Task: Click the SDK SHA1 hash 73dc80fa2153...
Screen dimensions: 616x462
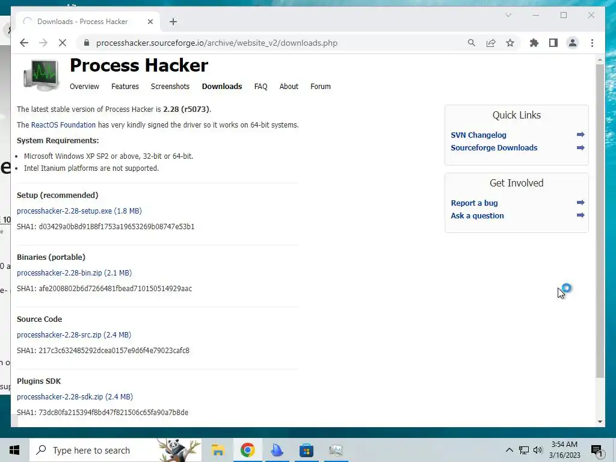Action: coord(114,413)
